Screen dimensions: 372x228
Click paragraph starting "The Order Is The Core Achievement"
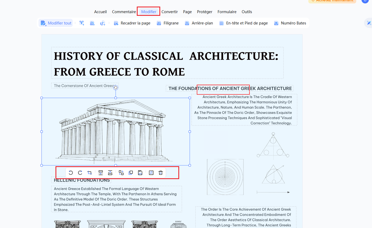click(x=246, y=217)
